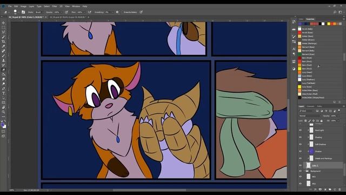
Task: Collapse the Background group
Action: point(304,171)
